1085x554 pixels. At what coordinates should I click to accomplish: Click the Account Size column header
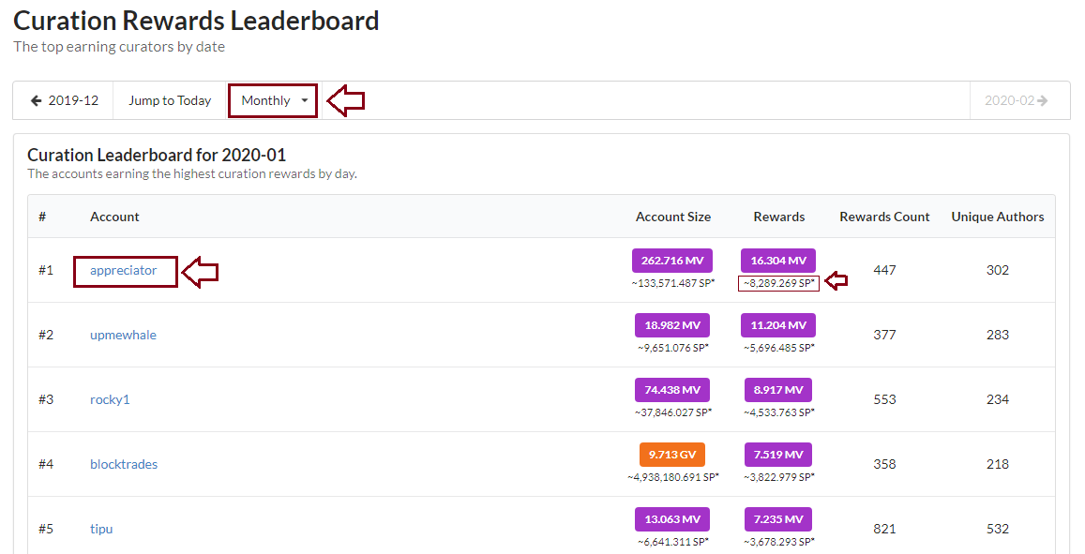click(672, 217)
